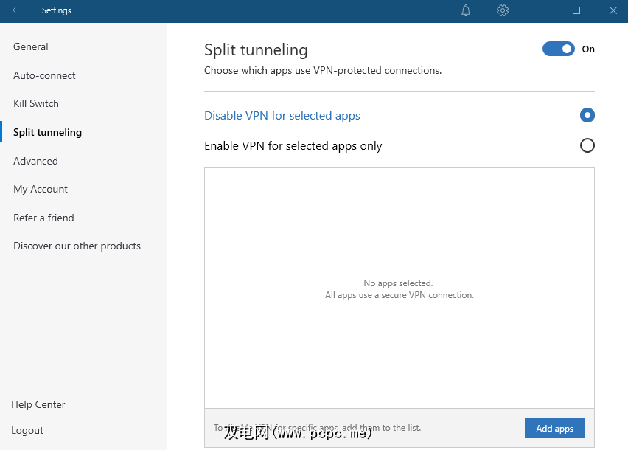The height and width of the screenshot is (450, 628).
Task: Close the Settings window
Action: (613, 10)
